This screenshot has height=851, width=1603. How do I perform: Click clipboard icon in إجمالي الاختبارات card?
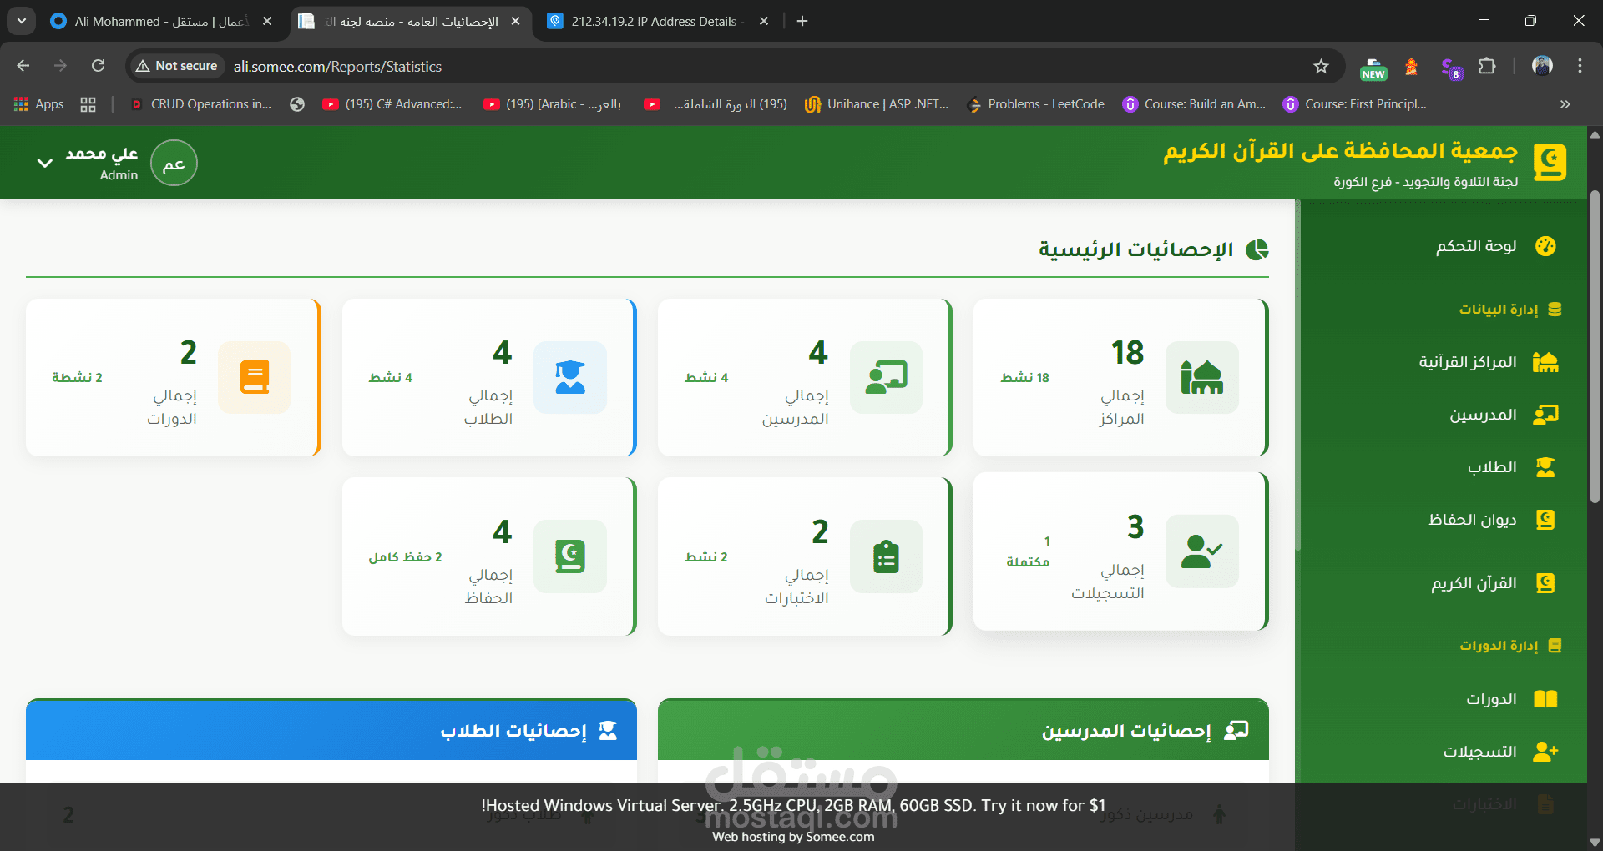pyautogui.click(x=886, y=556)
